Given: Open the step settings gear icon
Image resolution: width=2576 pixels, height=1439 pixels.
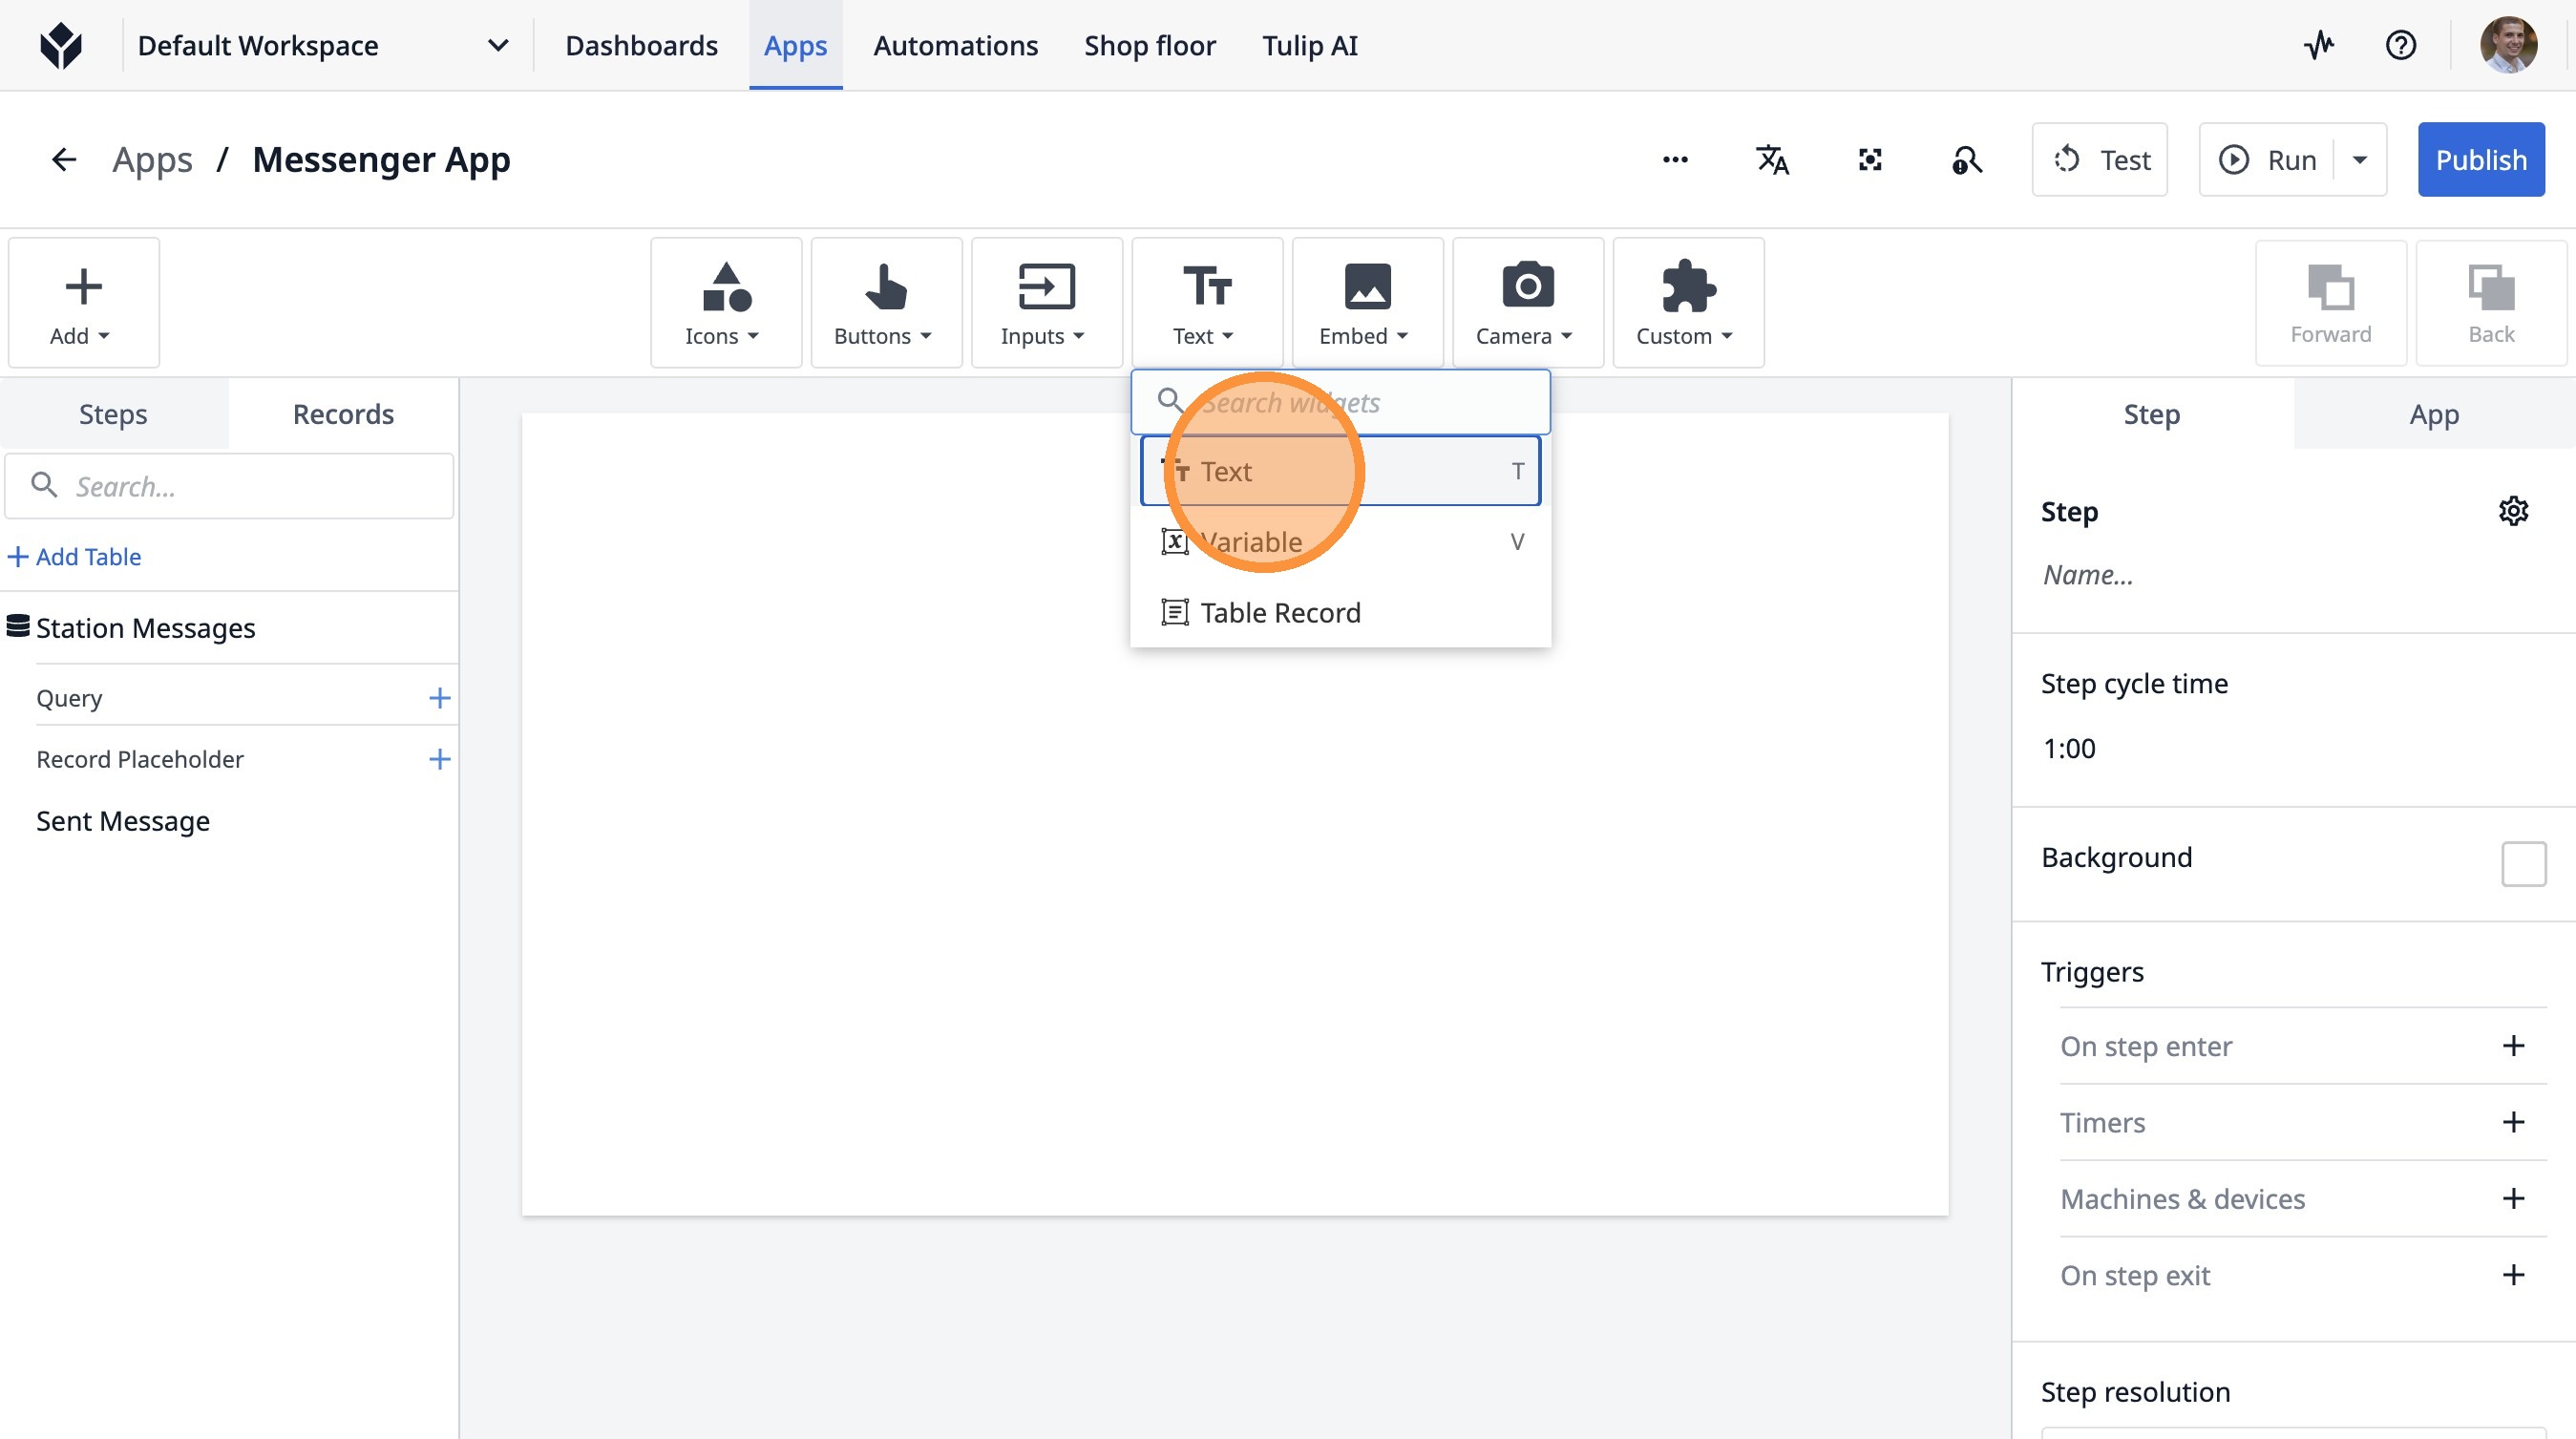Looking at the screenshot, I should (2513, 511).
